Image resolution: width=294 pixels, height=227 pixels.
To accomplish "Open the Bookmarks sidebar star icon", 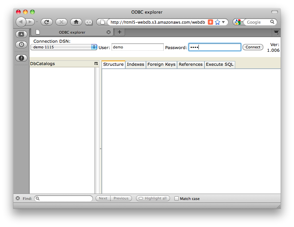I will 21,34.
